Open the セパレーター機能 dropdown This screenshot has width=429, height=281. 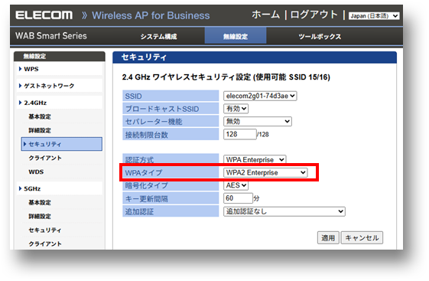pos(258,121)
